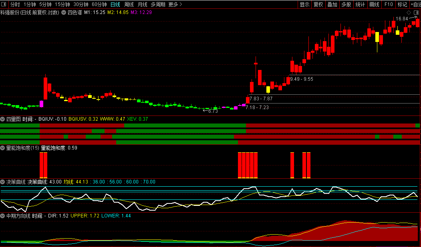Click the 16.84 high price label
This screenshot has width=421, height=247.
click(401, 19)
